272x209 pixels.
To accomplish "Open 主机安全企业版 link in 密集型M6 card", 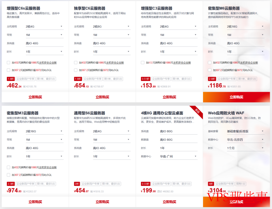I will (x=249, y=63).
